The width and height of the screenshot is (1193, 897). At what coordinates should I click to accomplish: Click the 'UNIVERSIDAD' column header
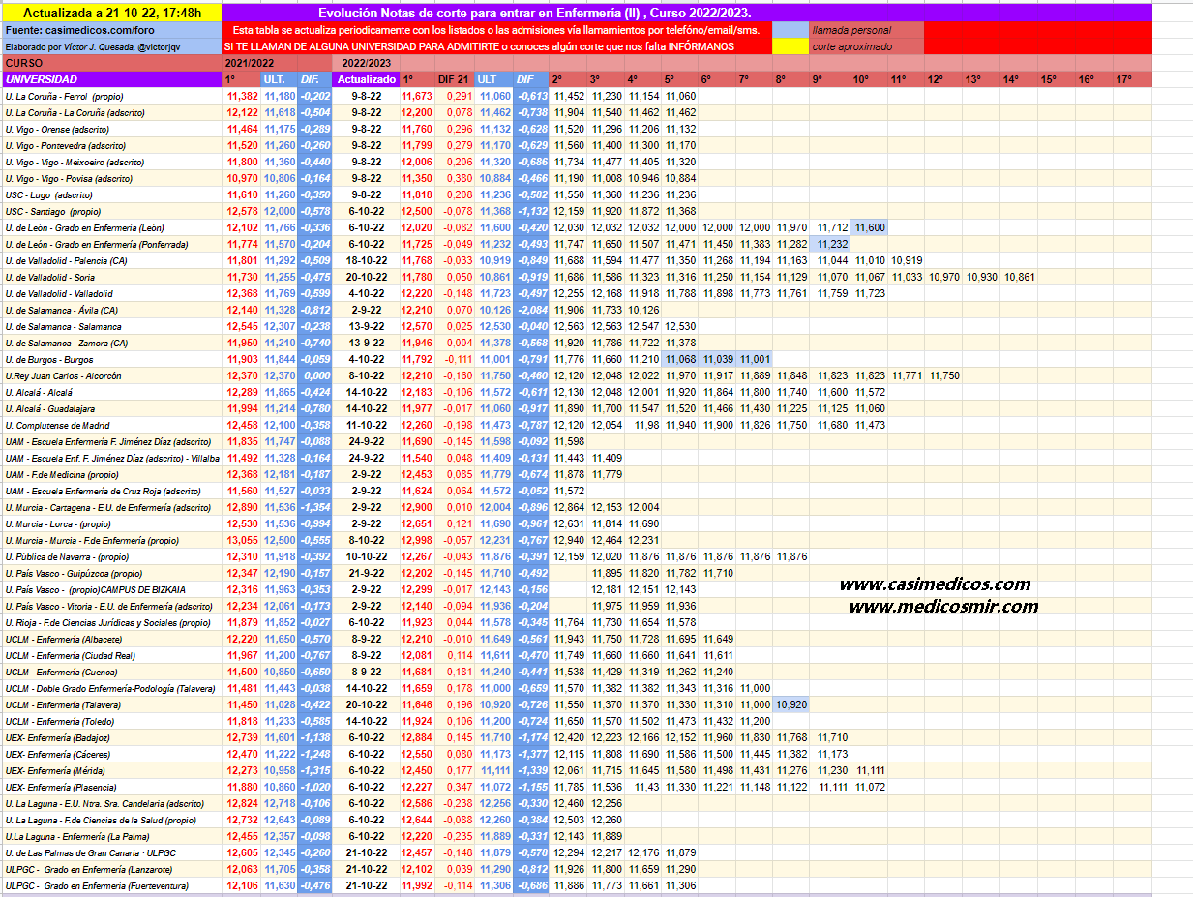111,79
